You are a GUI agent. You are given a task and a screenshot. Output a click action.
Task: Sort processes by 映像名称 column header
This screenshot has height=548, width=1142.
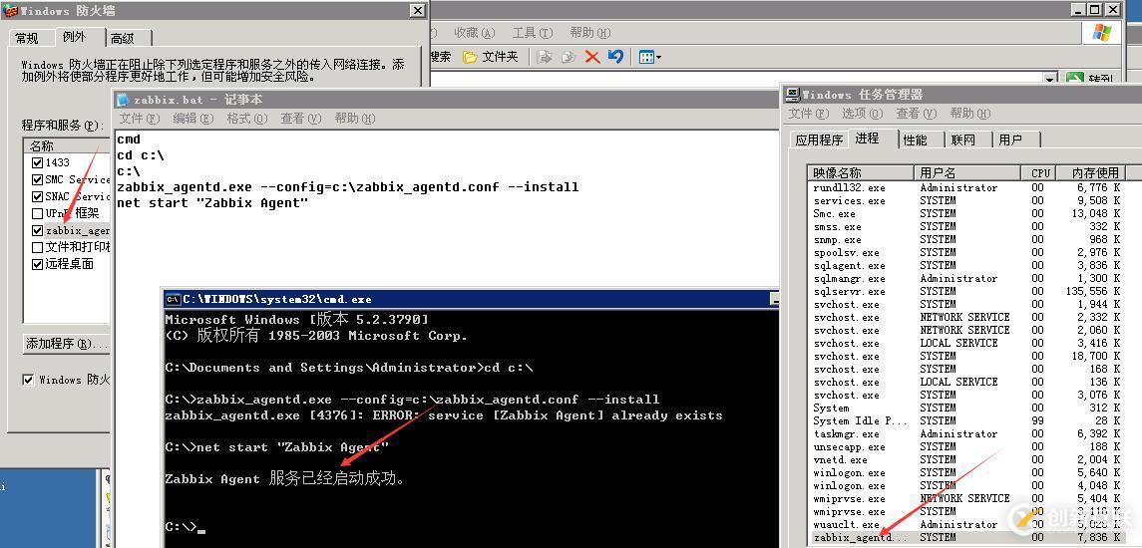coord(860,172)
